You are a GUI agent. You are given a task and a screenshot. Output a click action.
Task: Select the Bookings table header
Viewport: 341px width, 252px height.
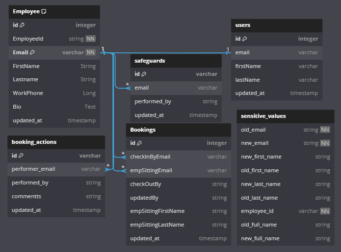[179, 130]
